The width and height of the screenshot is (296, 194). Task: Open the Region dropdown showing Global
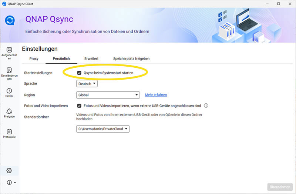click(x=108, y=95)
